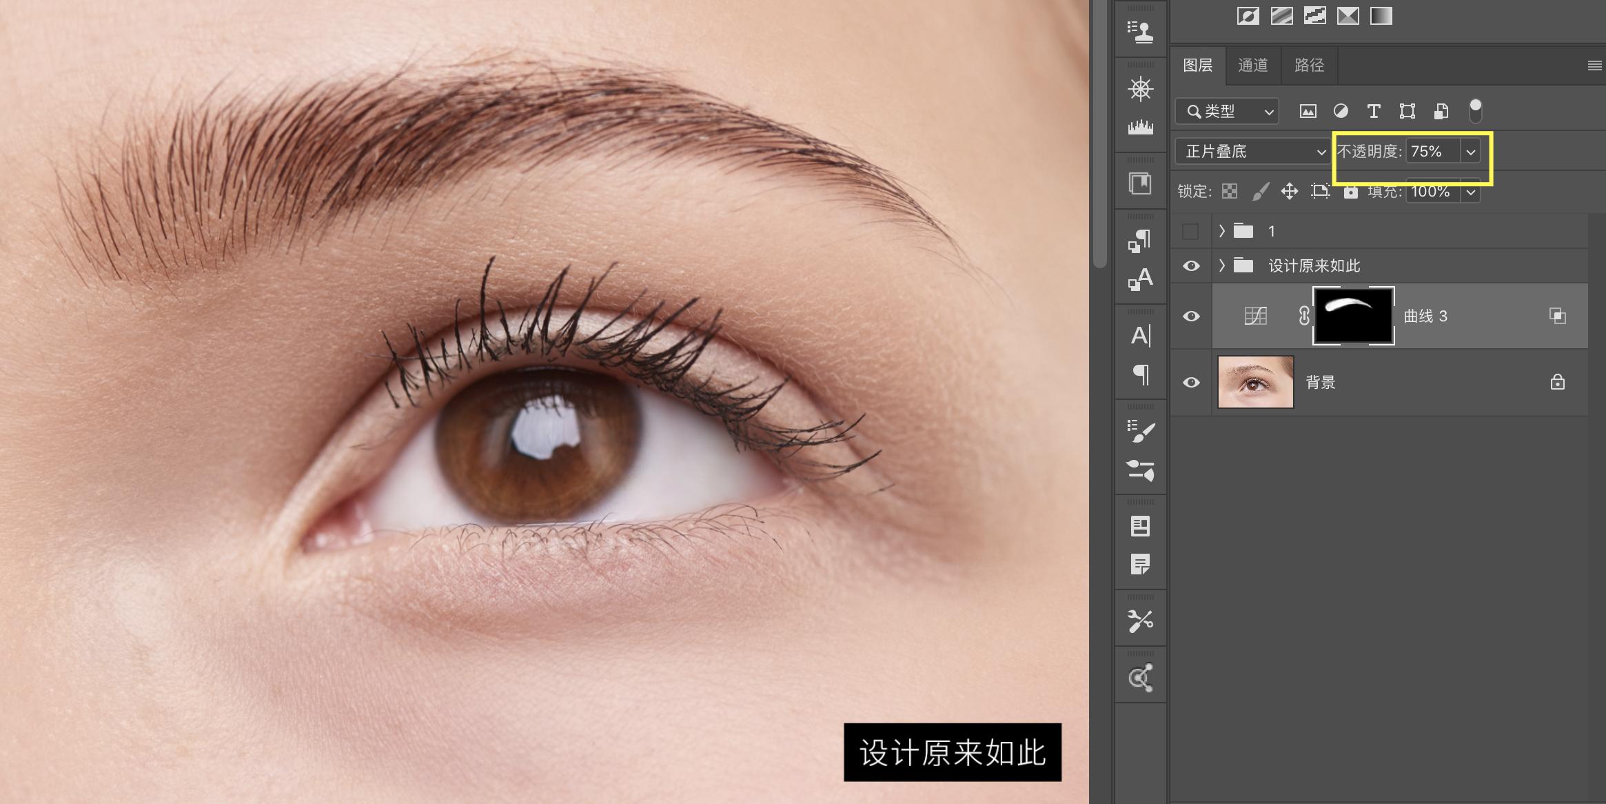Toggle layer filtering switch on or off
The height and width of the screenshot is (804, 1606).
1475,110
